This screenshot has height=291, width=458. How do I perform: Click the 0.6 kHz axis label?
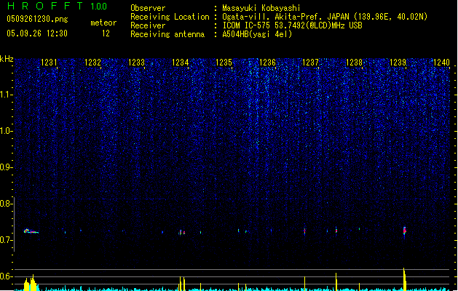[x=6, y=276]
